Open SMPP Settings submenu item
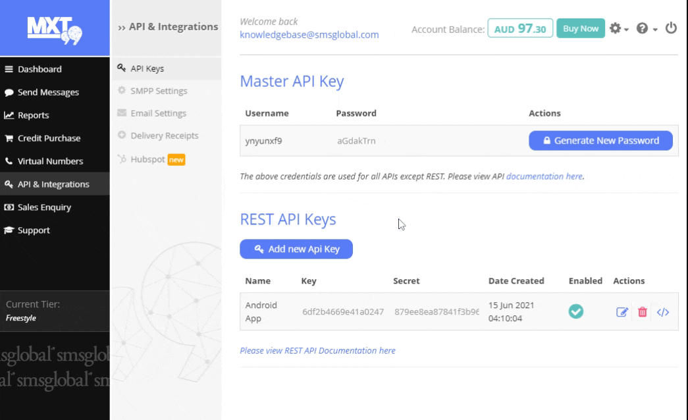Image resolution: width=688 pixels, height=420 pixels. click(x=159, y=91)
